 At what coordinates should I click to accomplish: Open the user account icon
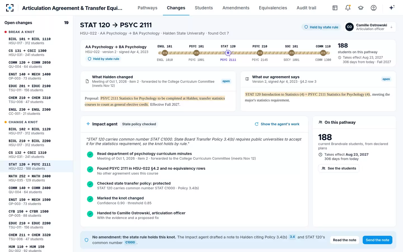tap(374, 8)
